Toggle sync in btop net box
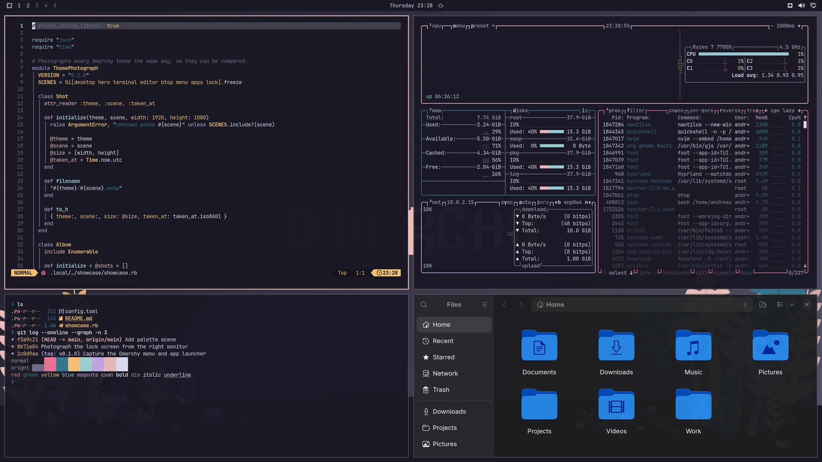Viewport: 822px width, 462px height. pyautogui.click(x=506, y=203)
